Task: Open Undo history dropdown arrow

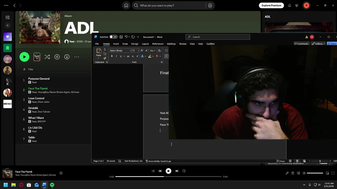Action: click(129, 37)
